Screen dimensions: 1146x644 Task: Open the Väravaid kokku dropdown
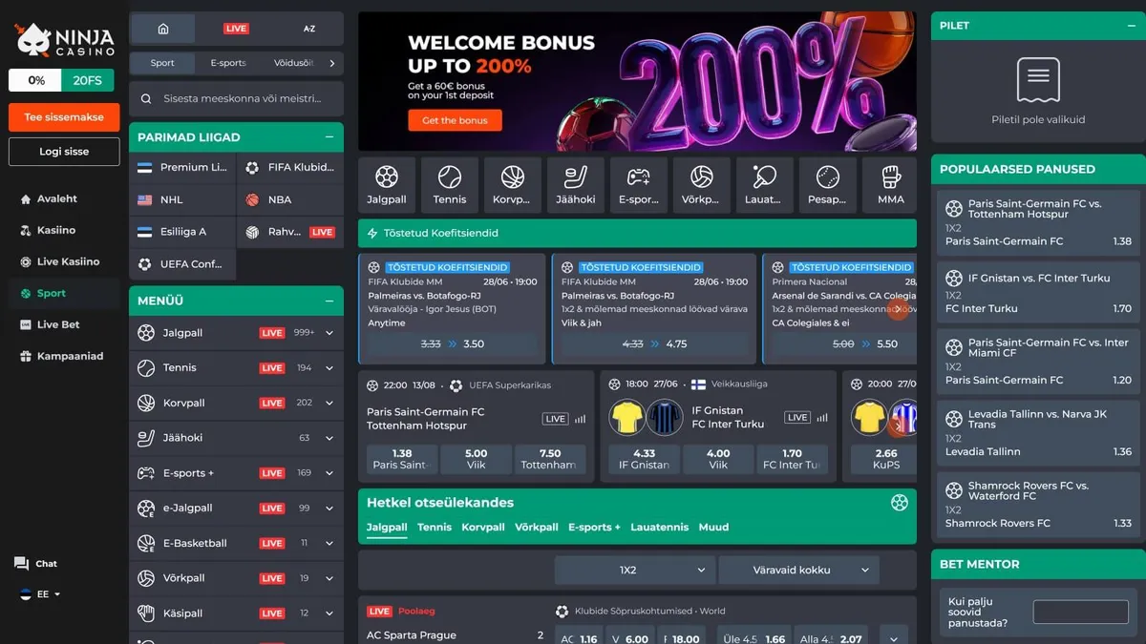(x=798, y=570)
